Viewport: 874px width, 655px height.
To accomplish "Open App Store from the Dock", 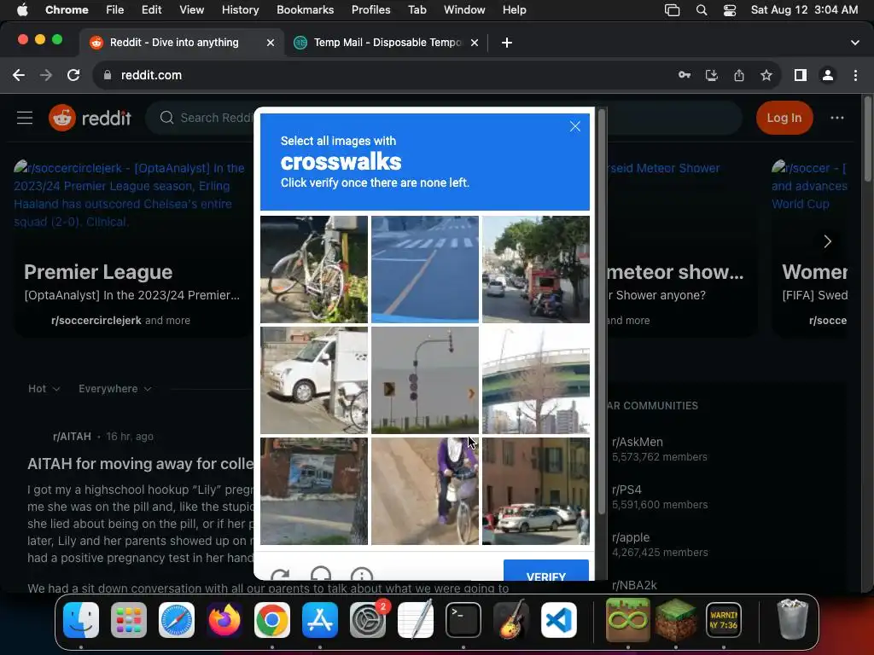I will tap(320, 620).
